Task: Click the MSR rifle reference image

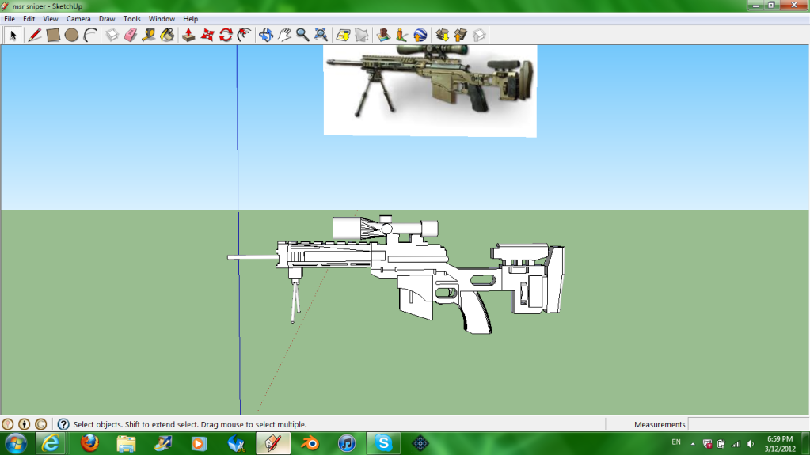Action: [x=430, y=91]
